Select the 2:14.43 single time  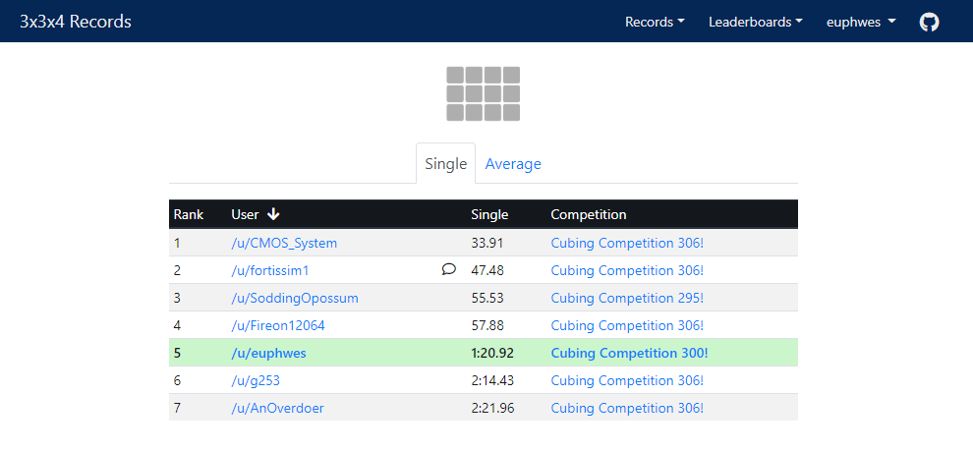[x=492, y=380]
